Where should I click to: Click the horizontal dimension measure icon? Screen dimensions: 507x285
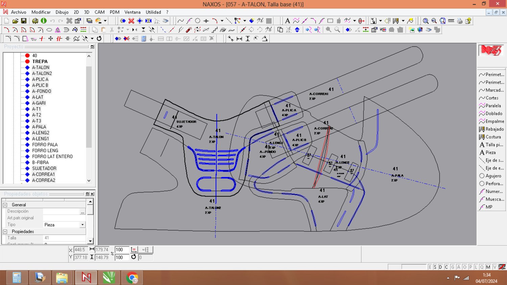tap(239, 39)
